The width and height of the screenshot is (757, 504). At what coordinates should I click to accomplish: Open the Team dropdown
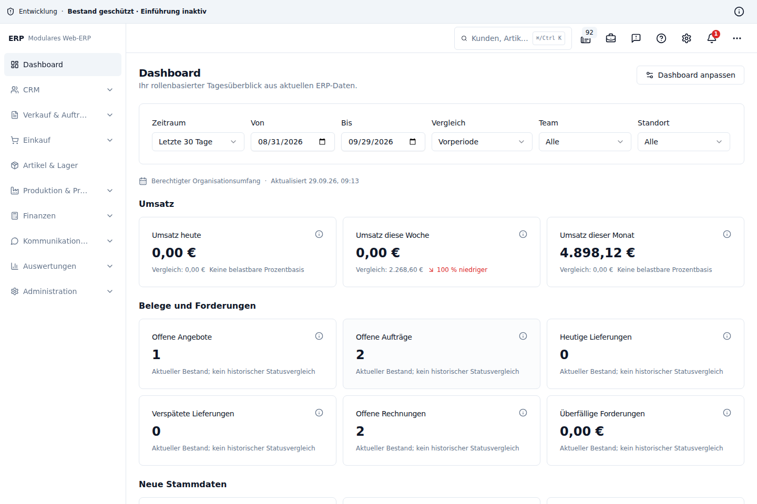pos(585,142)
